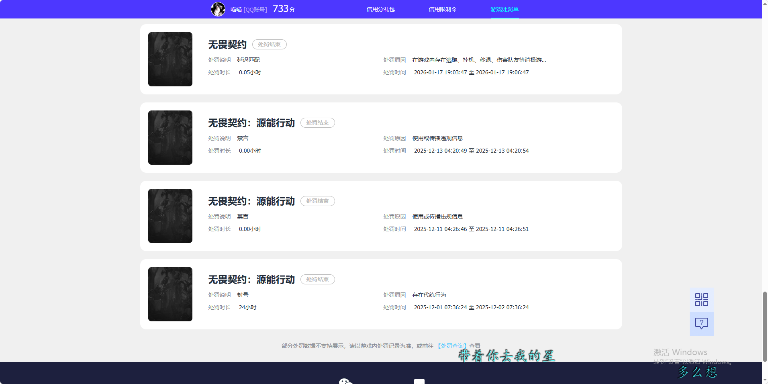Click the WeChat icon at page bottom
This screenshot has width=768, height=384.
(345, 381)
